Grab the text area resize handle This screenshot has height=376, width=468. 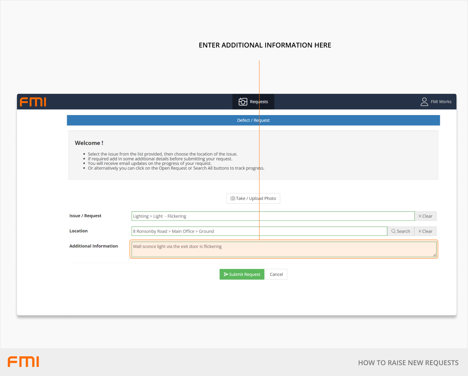tap(434, 255)
